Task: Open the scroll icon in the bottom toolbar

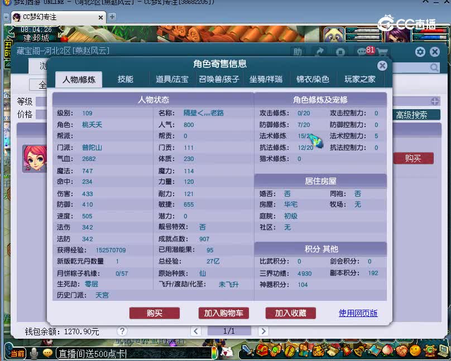Action: 333,351
